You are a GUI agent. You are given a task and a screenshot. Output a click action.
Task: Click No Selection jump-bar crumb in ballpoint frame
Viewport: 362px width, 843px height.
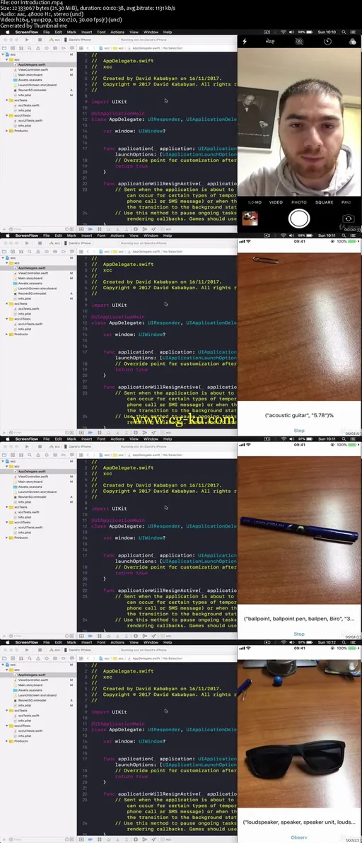click(173, 455)
